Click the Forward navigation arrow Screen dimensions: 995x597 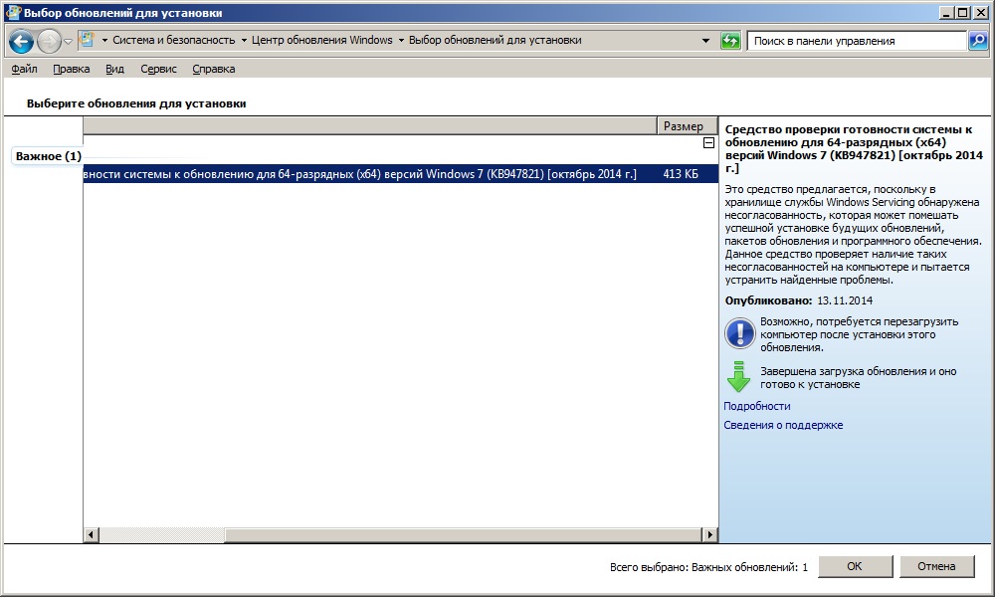click(x=49, y=42)
